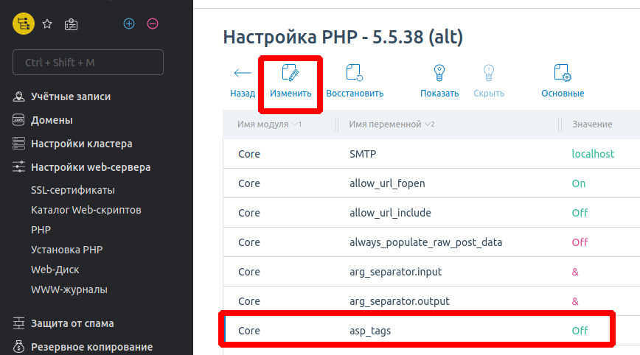The height and width of the screenshot is (355, 640).
Task: Click the On value of allow_url_fopen
Action: coord(579,183)
